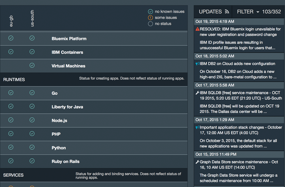Screen dimensions: 285x187
Task: Click us-south status icon for Python
Action: pyautogui.click(x=32, y=147)
